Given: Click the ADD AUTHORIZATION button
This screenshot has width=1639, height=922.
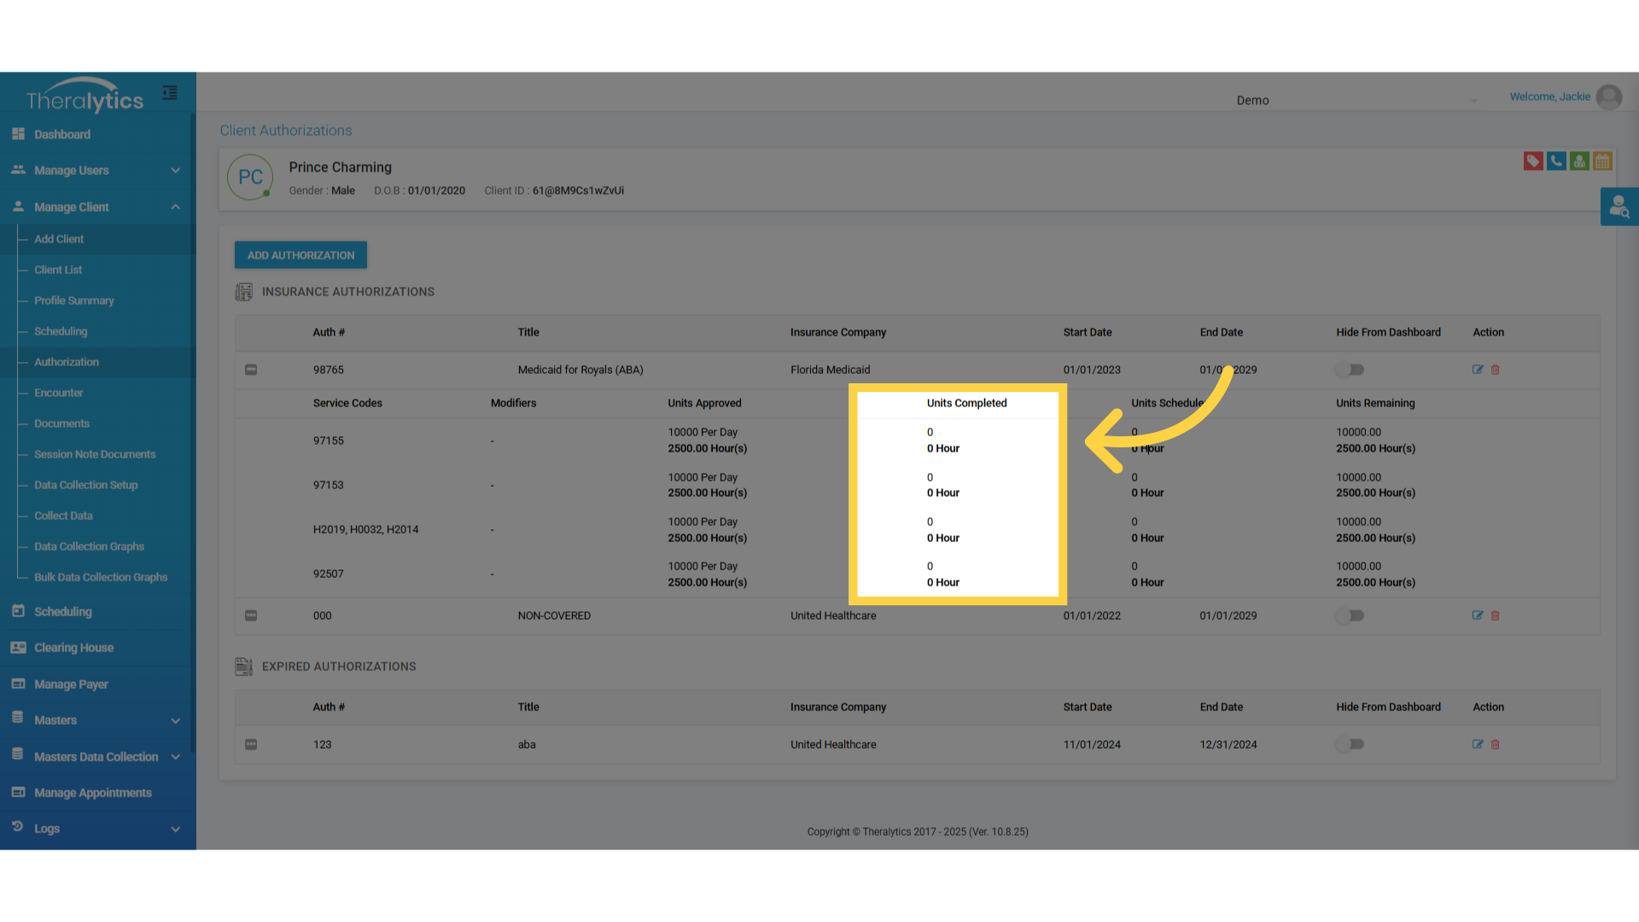Looking at the screenshot, I should point(300,255).
